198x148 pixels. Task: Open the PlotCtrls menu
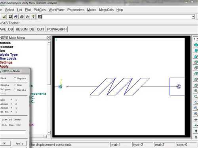point(40,10)
